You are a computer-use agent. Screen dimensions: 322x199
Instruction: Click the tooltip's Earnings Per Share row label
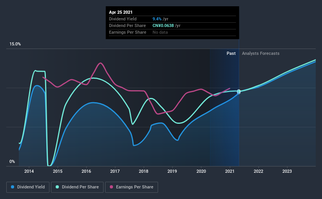(127, 32)
